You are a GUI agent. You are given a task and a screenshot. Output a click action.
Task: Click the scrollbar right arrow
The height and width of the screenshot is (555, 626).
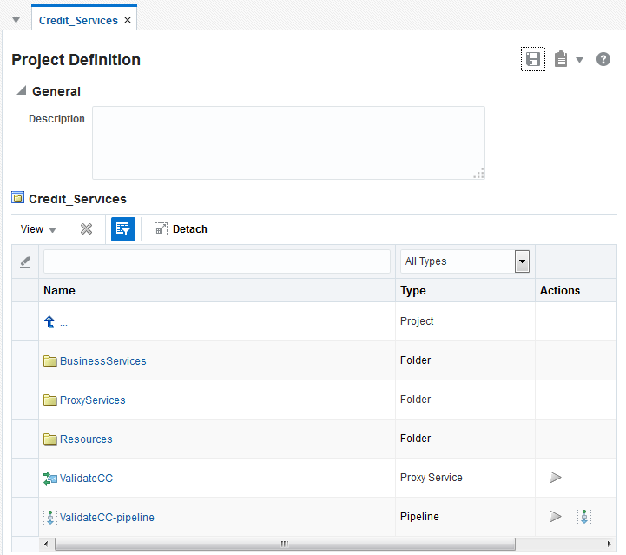(609, 544)
